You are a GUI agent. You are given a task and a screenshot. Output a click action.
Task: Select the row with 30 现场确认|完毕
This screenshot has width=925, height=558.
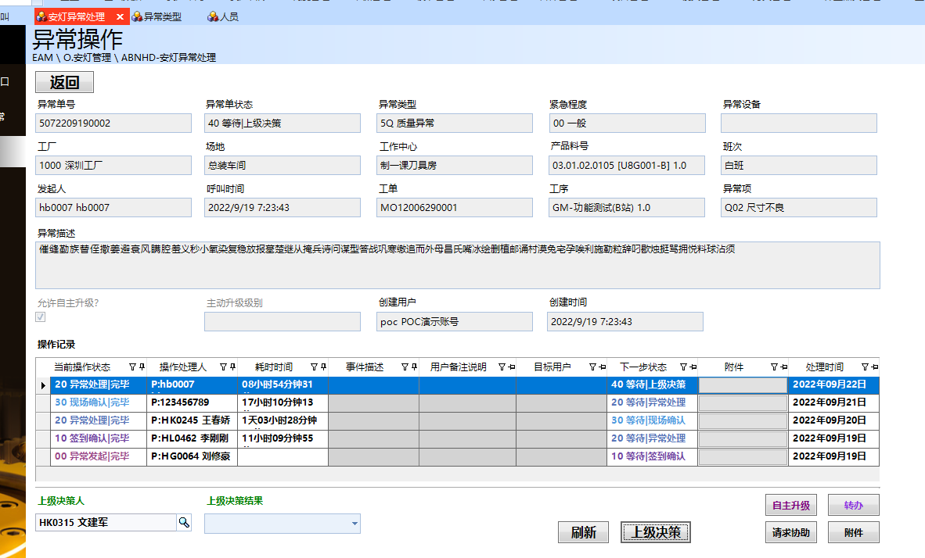point(457,403)
